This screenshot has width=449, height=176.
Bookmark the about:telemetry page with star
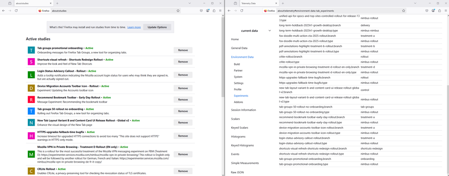(x=404, y=11)
